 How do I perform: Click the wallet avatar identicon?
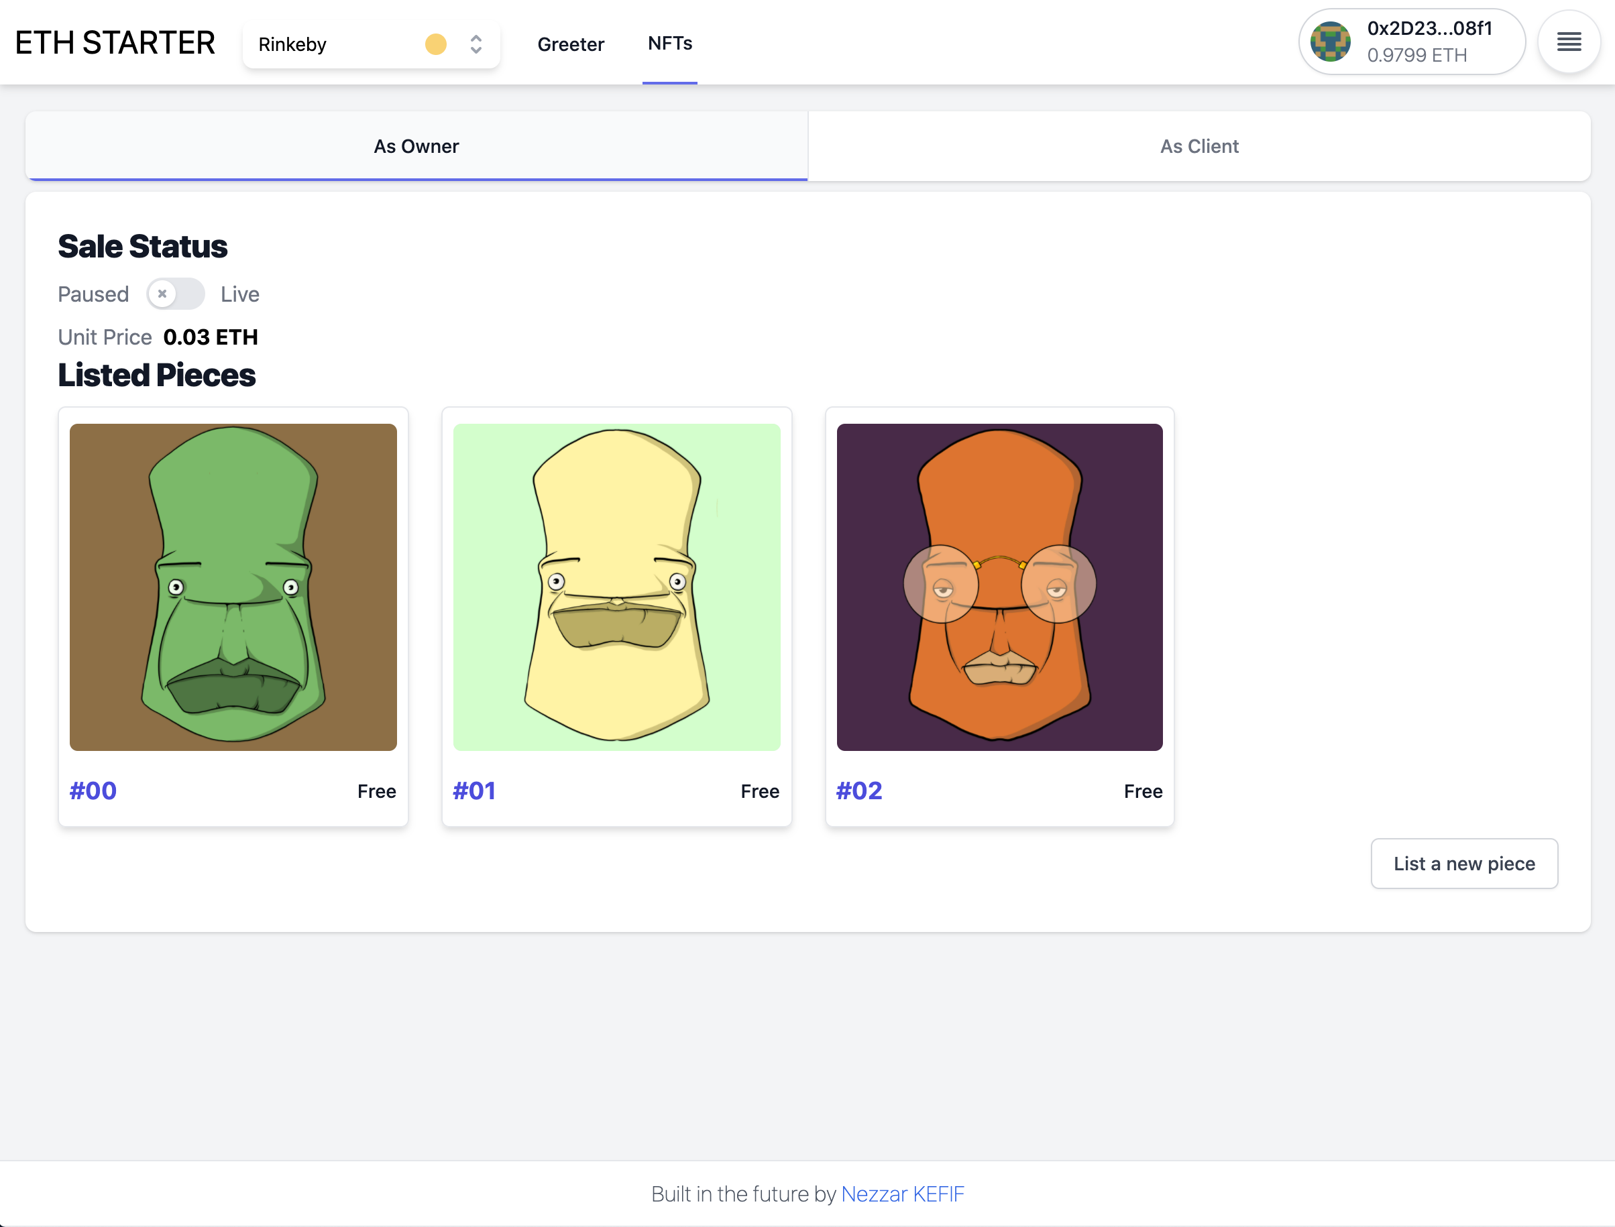(x=1329, y=42)
